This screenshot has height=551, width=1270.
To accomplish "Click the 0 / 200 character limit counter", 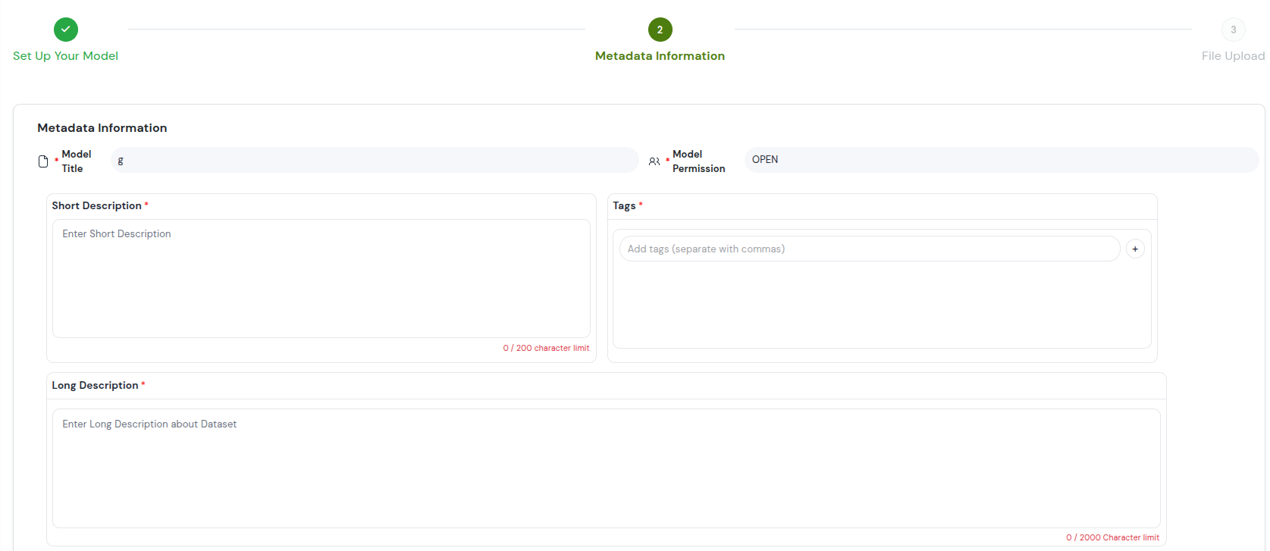I will pyautogui.click(x=546, y=348).
